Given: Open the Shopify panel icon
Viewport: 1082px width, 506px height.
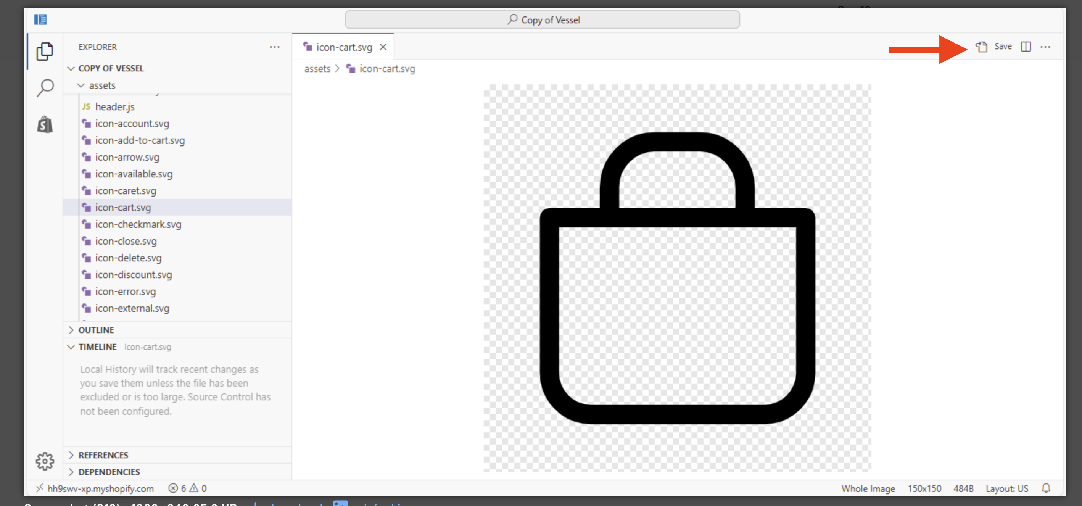Looking at the screenshot, I should 45,124.
